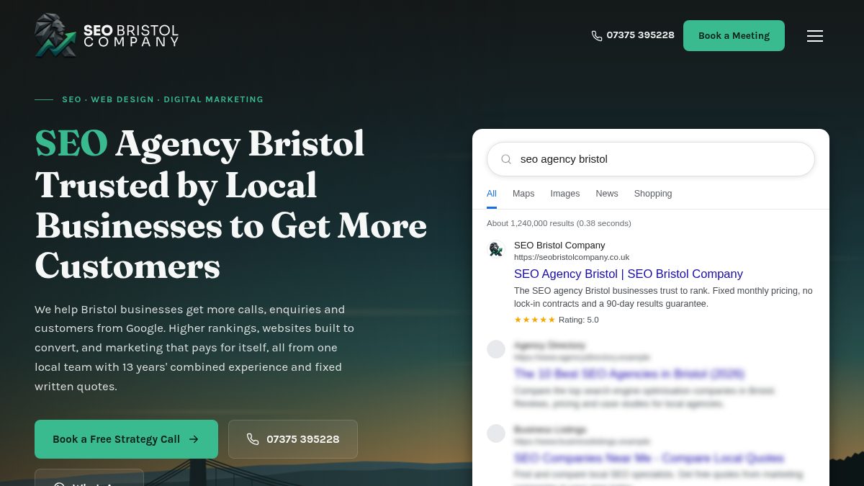Viewport: 864px width, 486px height.
Task: Click the 07375 395228 hero phone button
Action: pyautogui.click(x=293, y=439)
